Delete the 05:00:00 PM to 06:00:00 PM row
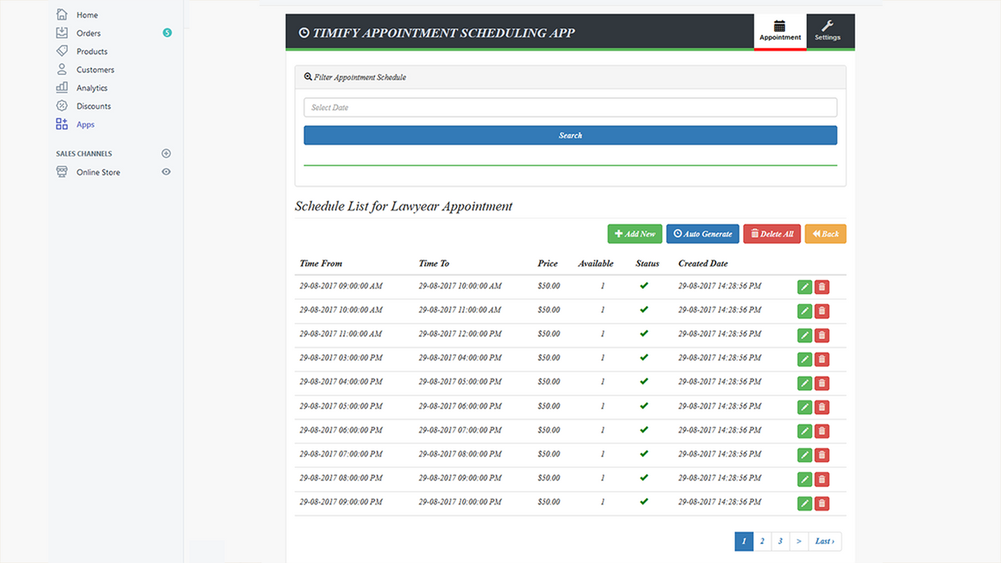This screenshot has height=563, width=1001. click(x=822, y=407)
